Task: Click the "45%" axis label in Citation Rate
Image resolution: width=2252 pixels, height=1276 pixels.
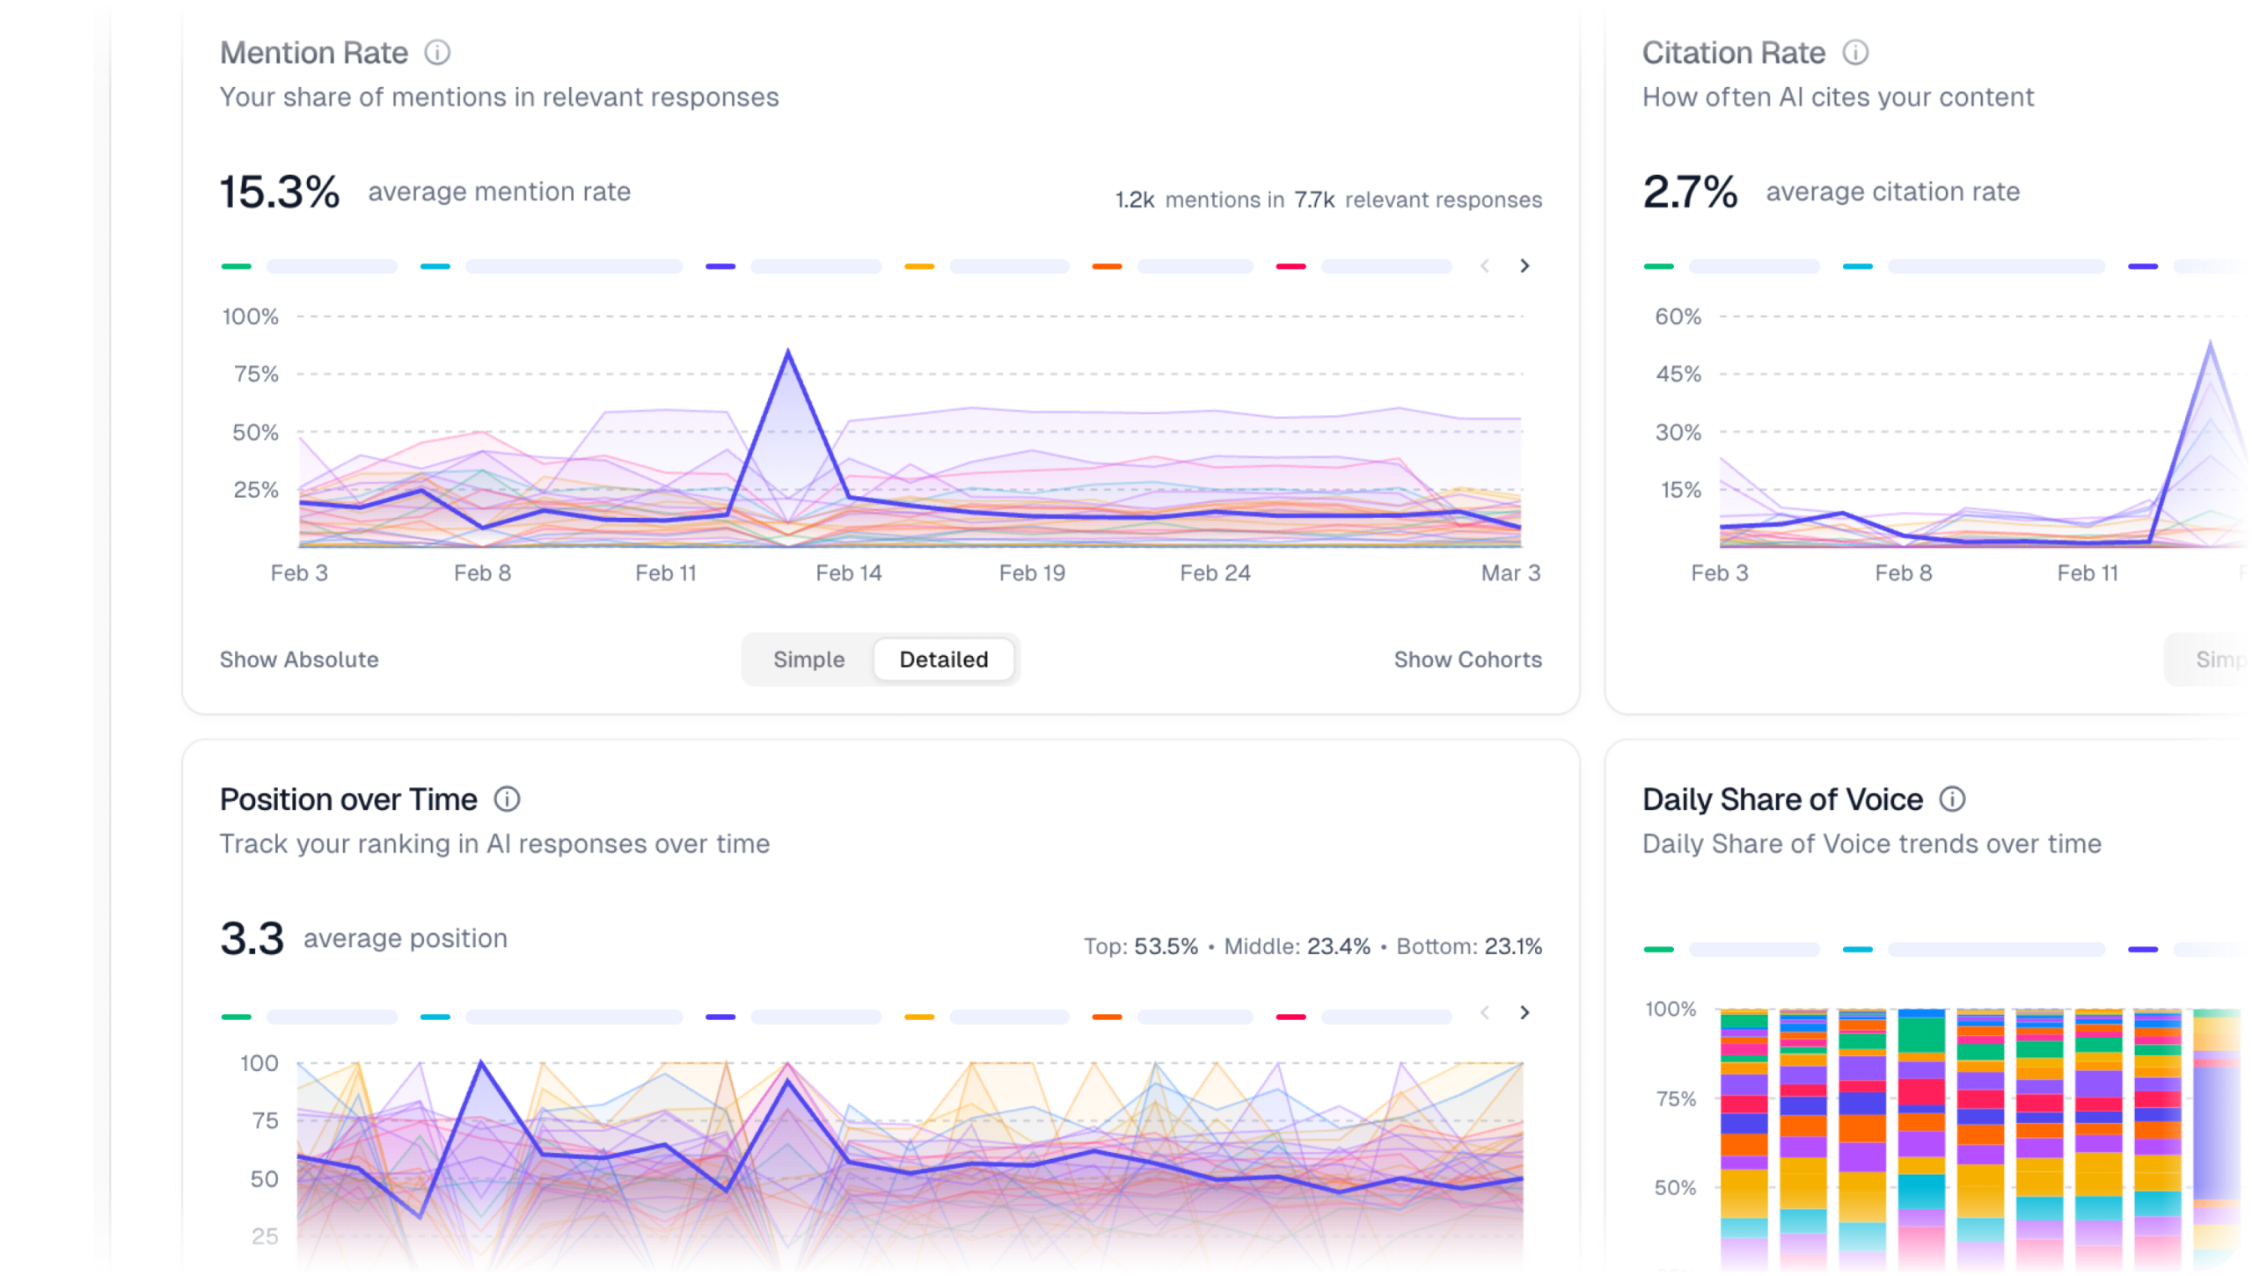Action: point(1678,374)
